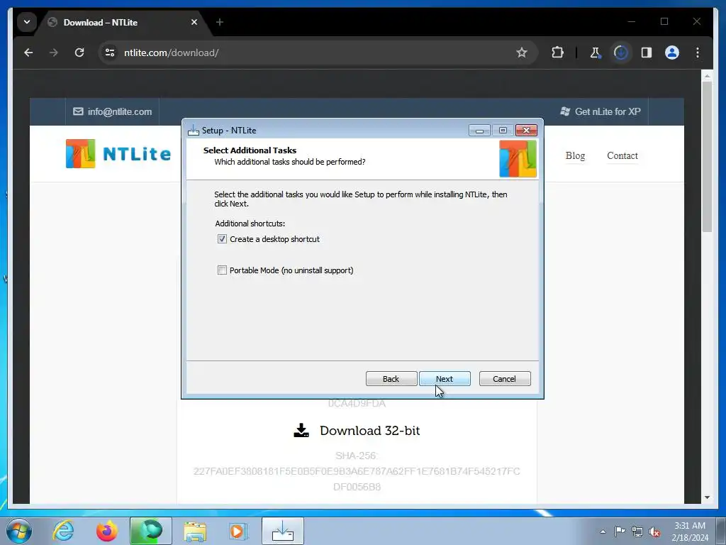726x545 pixels.
Task: Show hidden system tray icons
Action: click(603, 532)
